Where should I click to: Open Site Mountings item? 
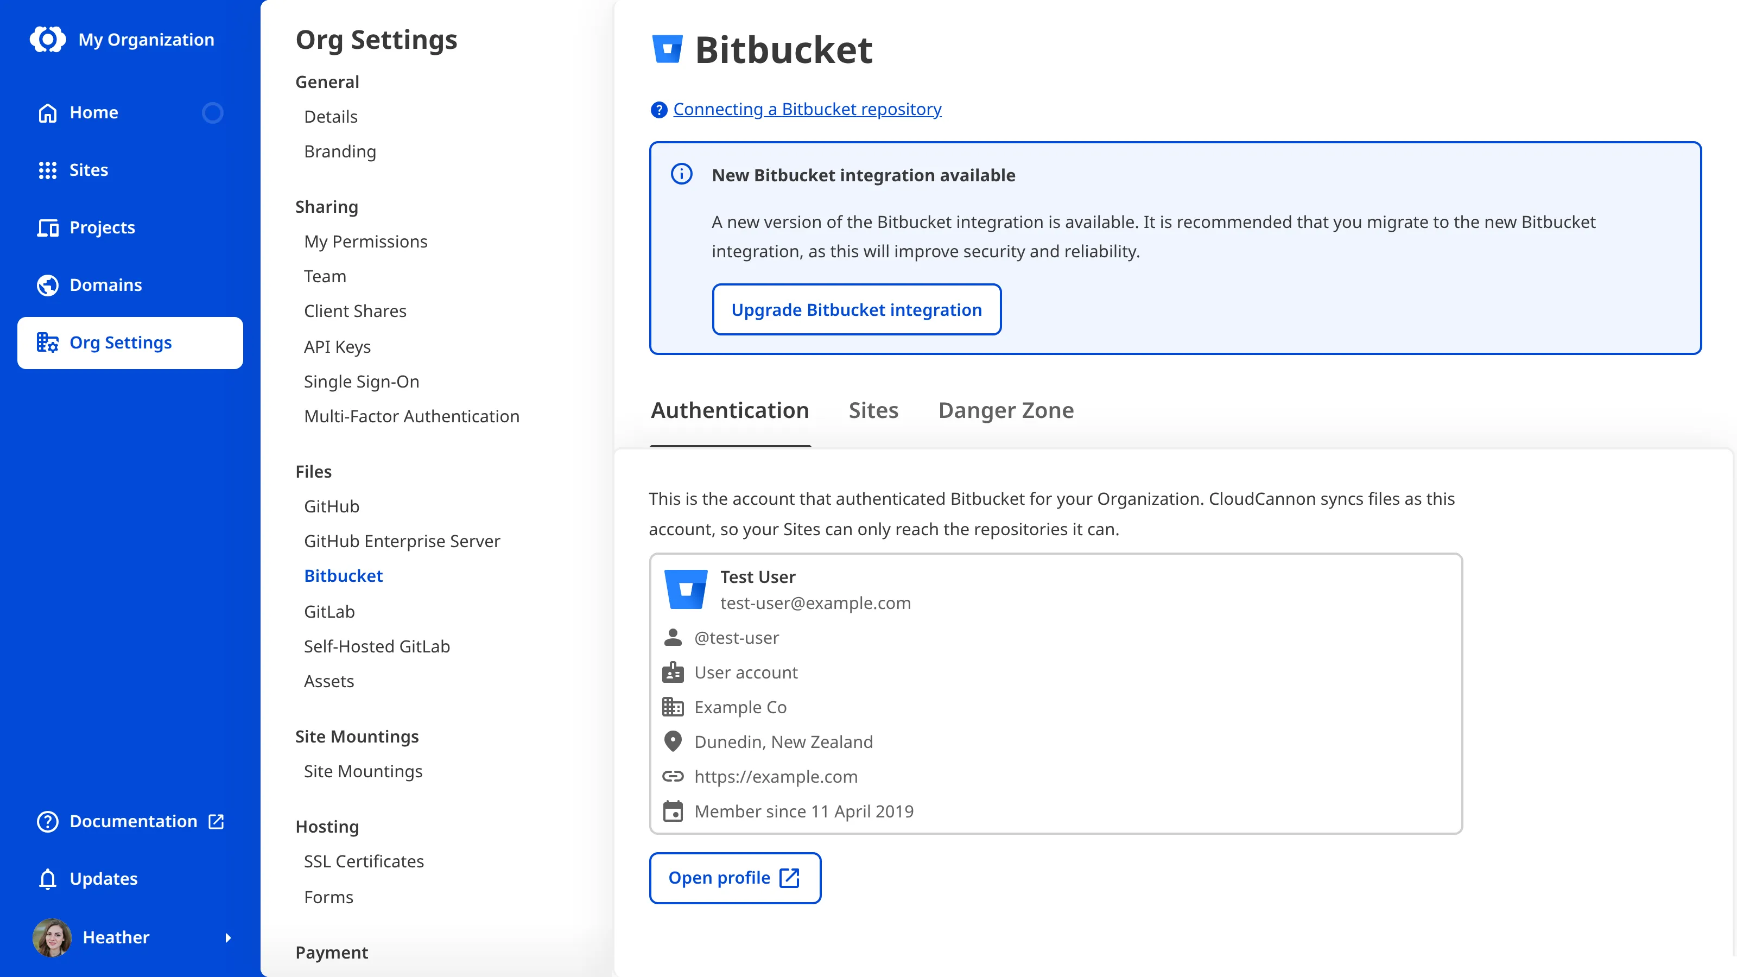pyautogui.click(x=363, y=771)
